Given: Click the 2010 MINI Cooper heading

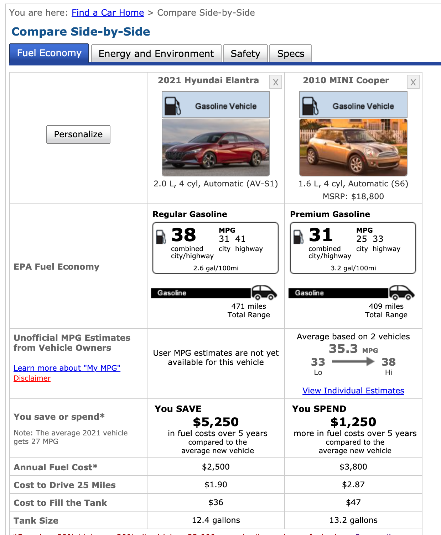Looking at the screenshot, I should [346, 80].
